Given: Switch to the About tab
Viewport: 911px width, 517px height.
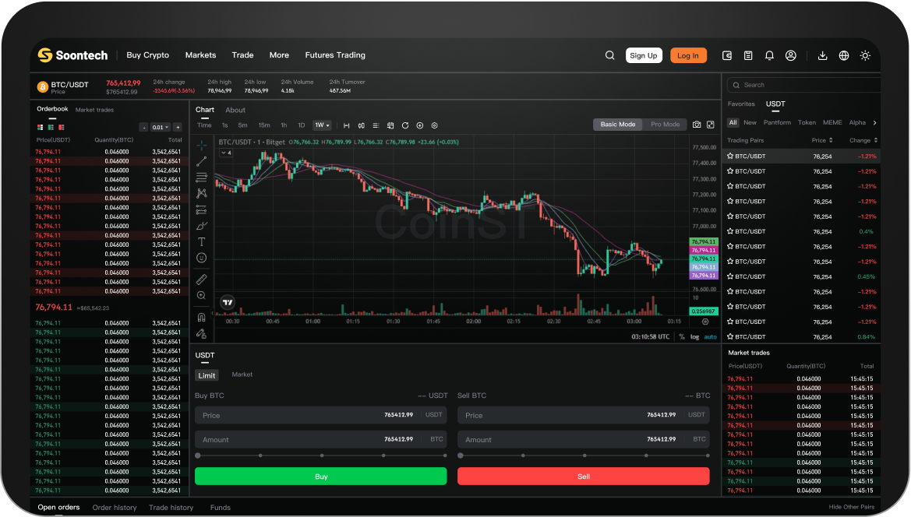Looking at the screenshot, I should [235, 110].
